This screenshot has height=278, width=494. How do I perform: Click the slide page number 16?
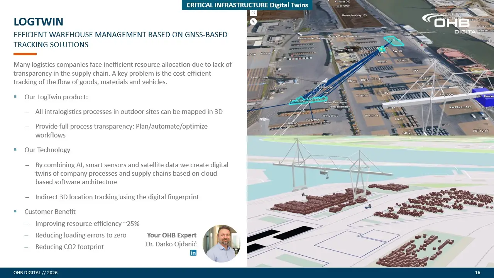478,273
